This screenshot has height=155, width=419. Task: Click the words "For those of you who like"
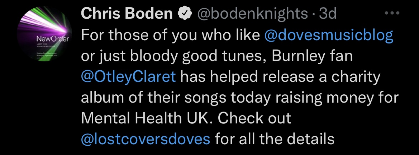point(170,35)
